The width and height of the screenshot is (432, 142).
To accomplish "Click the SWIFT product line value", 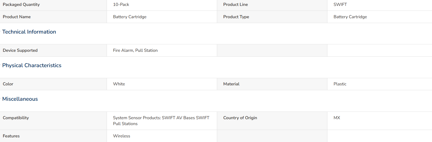I will point(340,5).
